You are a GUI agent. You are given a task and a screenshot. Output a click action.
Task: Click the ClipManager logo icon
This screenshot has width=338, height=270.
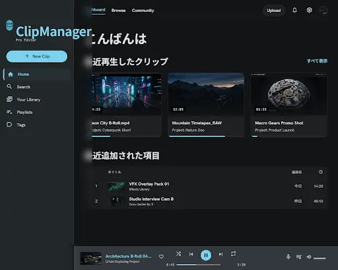9,25
